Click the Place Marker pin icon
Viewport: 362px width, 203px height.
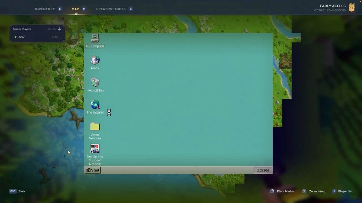[x=271, y=191]
